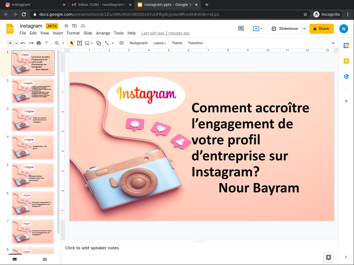Open the View menu

click(x=45, y=33)
